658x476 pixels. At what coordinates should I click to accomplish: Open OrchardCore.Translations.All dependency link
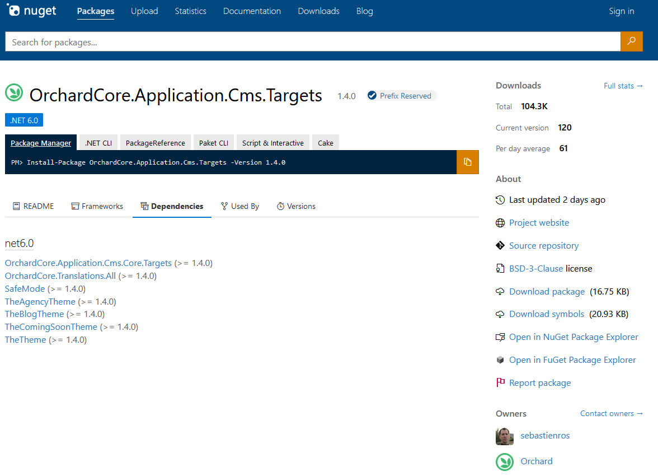click(x=60, y=276)
